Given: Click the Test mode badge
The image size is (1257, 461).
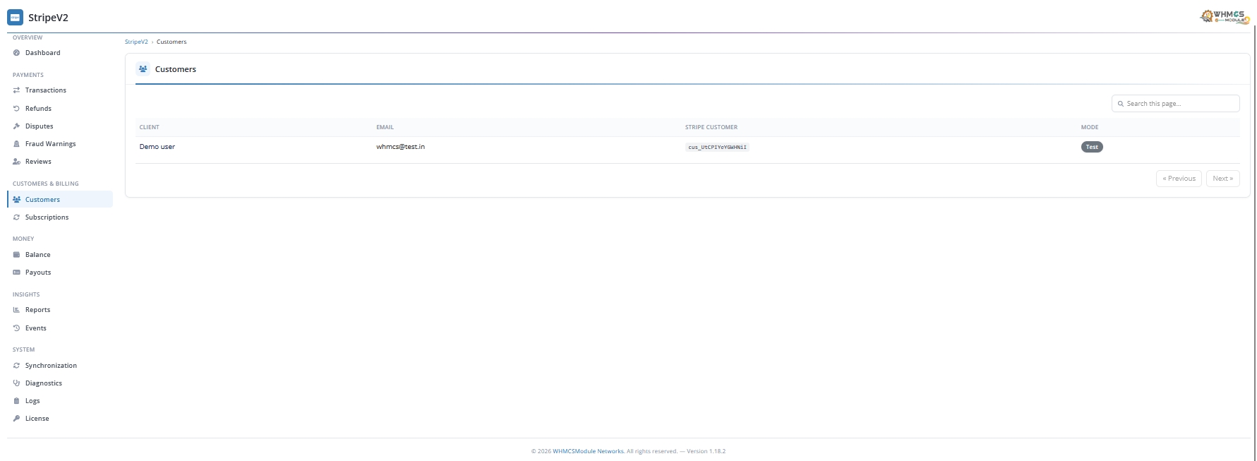Looking at the screenshot, I should point(1092,147).
